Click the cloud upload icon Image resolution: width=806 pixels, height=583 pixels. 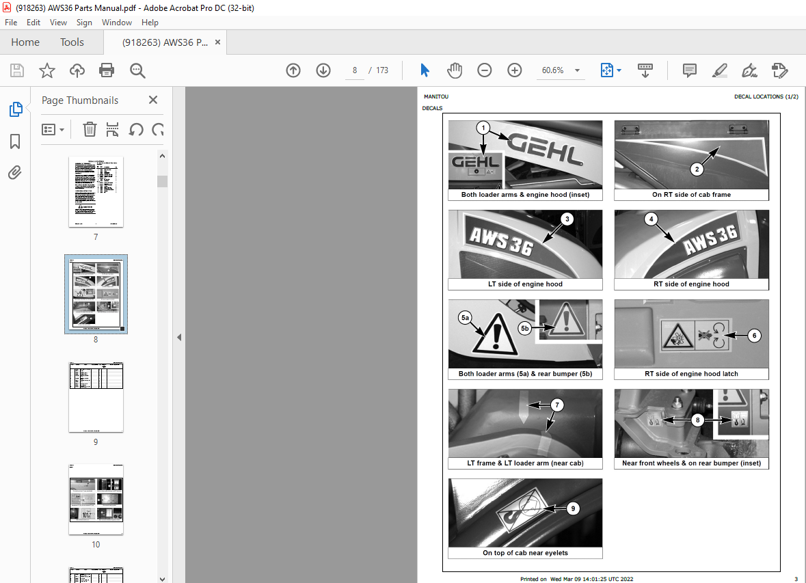click(77, 70)
